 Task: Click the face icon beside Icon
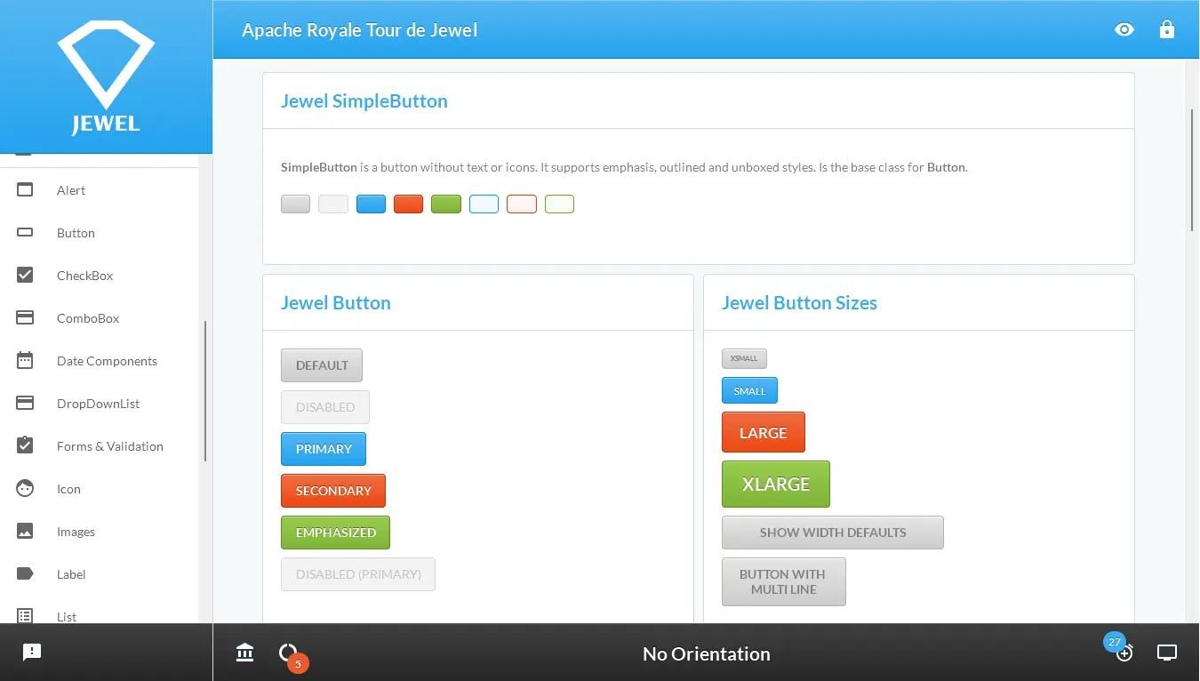(25, 488)
